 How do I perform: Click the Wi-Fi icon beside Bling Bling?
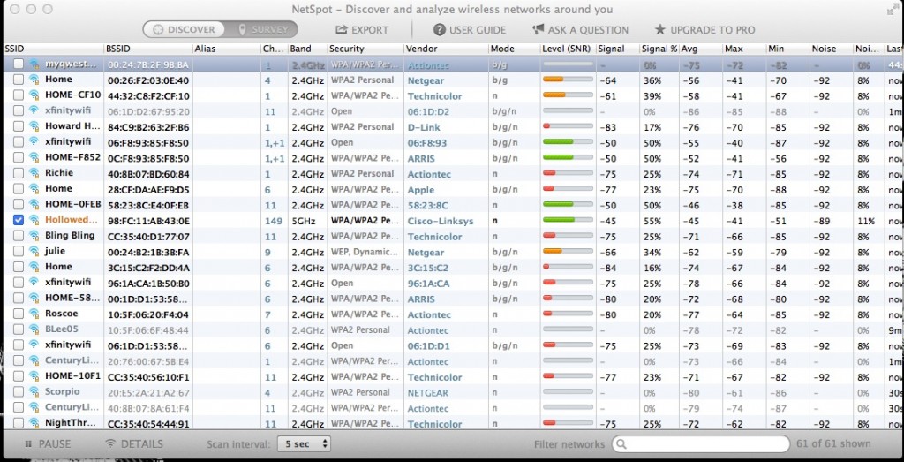[x=34, y=235]
